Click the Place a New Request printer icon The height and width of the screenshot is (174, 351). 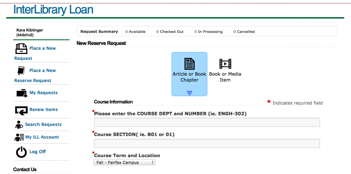[21, 48]
